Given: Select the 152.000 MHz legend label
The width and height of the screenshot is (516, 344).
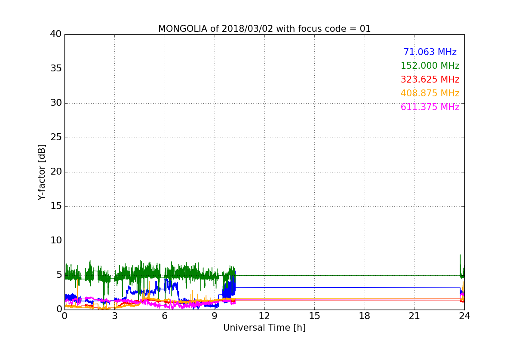Looking at the screenshot, I should (430, 66).
